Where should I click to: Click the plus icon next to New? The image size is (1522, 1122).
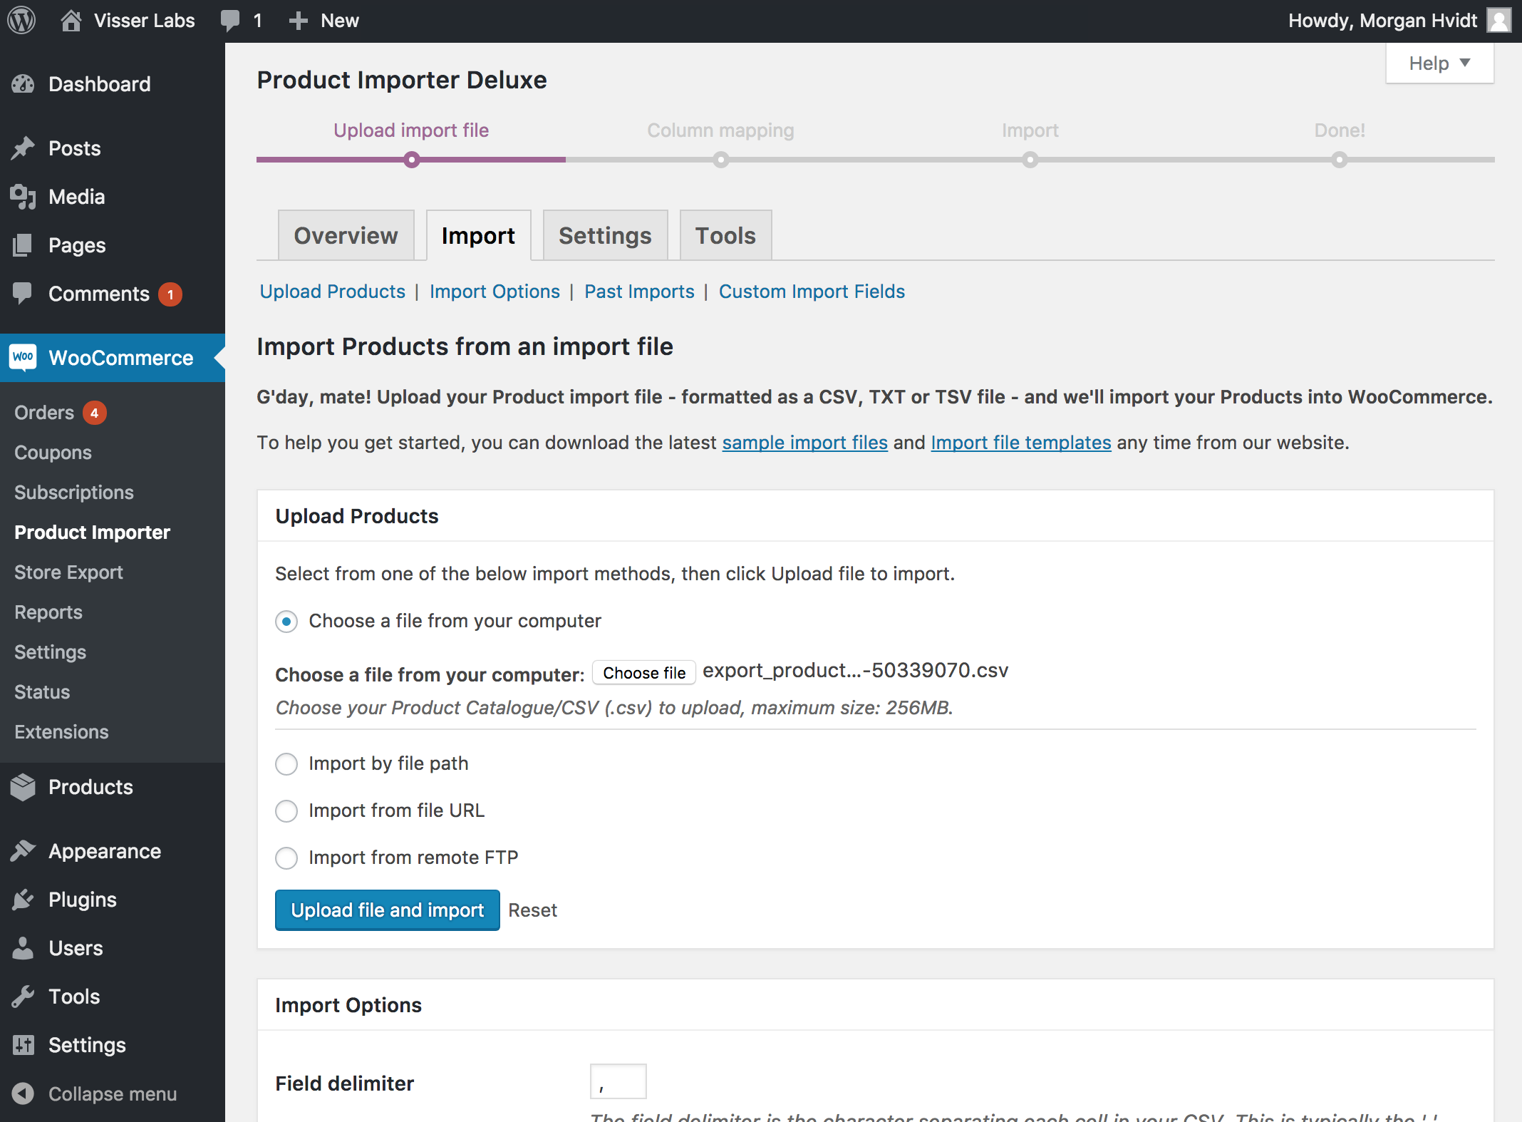[298, 21]
